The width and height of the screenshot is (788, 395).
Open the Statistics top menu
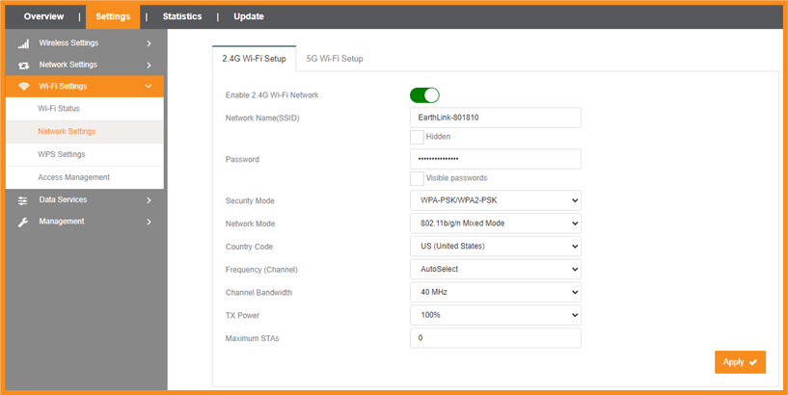click(x=182, y=16)
